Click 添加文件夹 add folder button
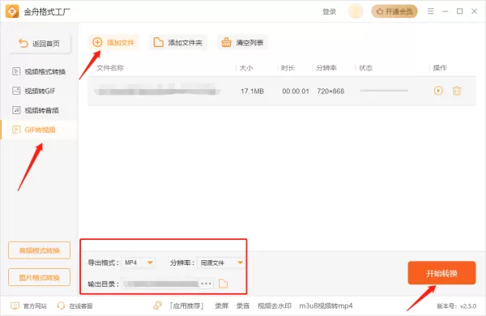The width and height of the screenshot is (486, 316). click(178, 42)
